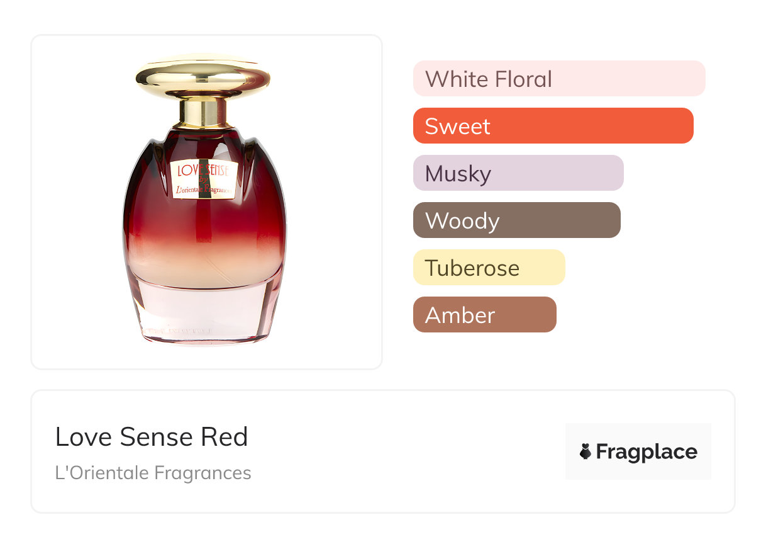Click the Fragplace logo badge background
The image size is (766, 544).
pyautogui.click(x=638, y=451)
